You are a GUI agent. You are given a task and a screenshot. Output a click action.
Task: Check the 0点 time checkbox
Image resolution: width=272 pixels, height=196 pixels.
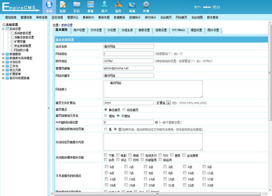coord(106,167)
